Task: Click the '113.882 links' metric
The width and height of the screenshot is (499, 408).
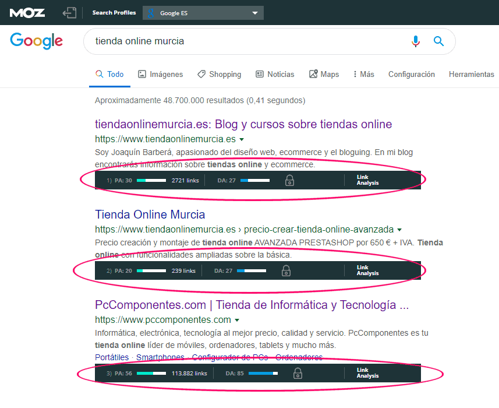Action: 189,373
